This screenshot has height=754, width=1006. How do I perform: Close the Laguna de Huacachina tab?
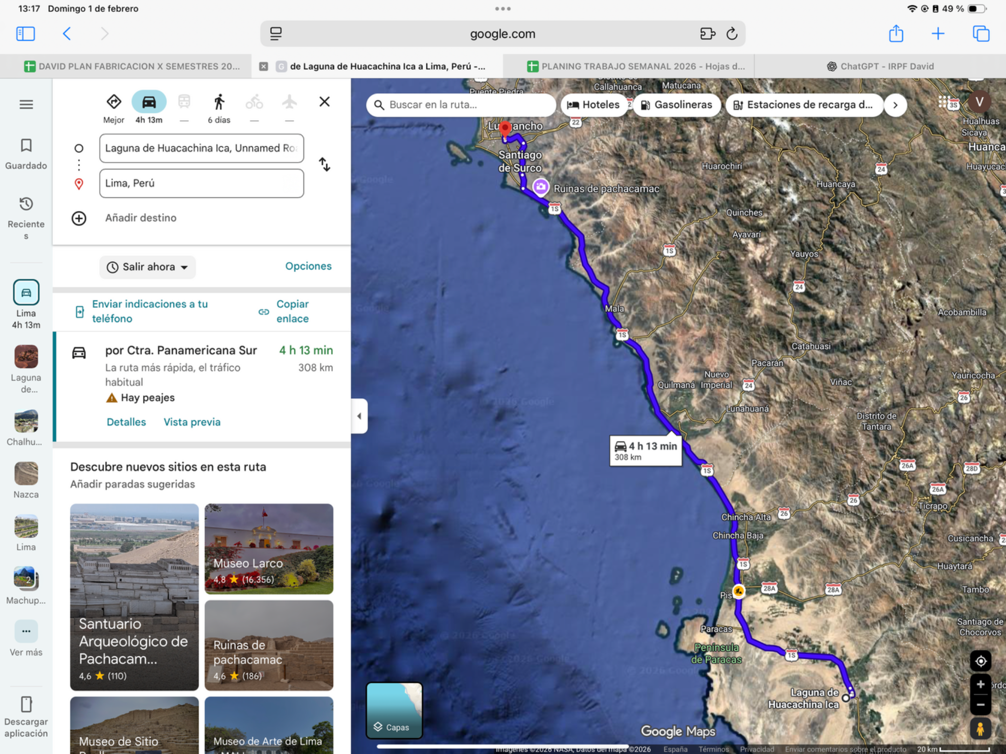click(264, 66)
